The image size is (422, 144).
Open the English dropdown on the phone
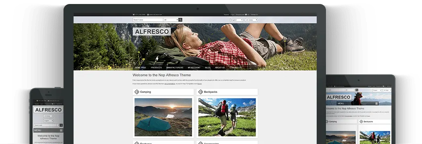(49, 121)
